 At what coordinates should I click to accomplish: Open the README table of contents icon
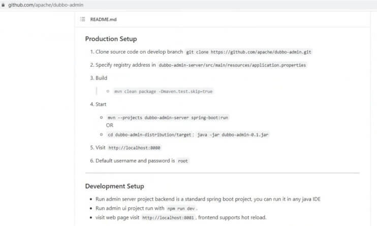82,19
